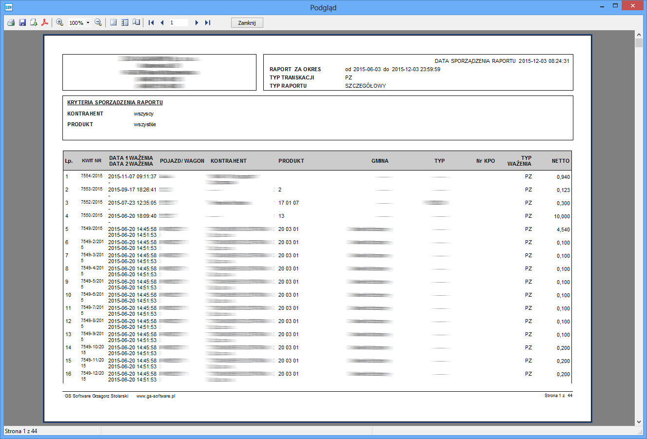
Task: Go to the next page
Action: pos(196,22)
